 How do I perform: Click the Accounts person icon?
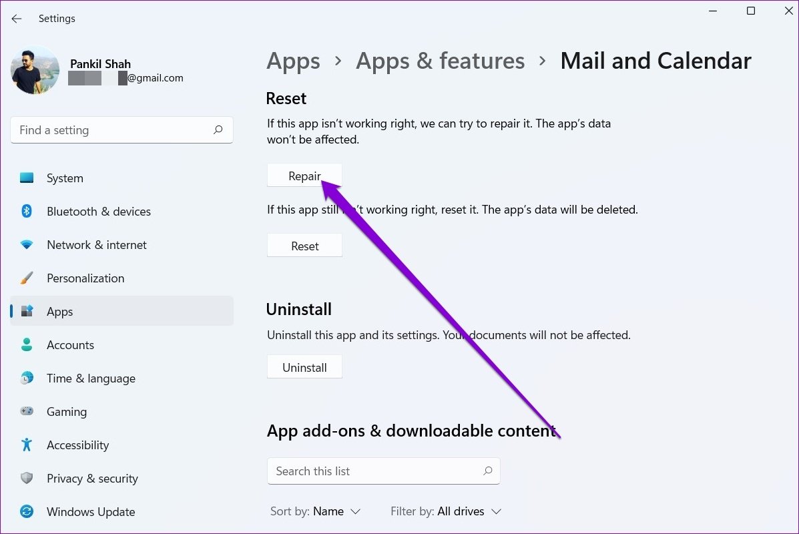coord(27,344)
